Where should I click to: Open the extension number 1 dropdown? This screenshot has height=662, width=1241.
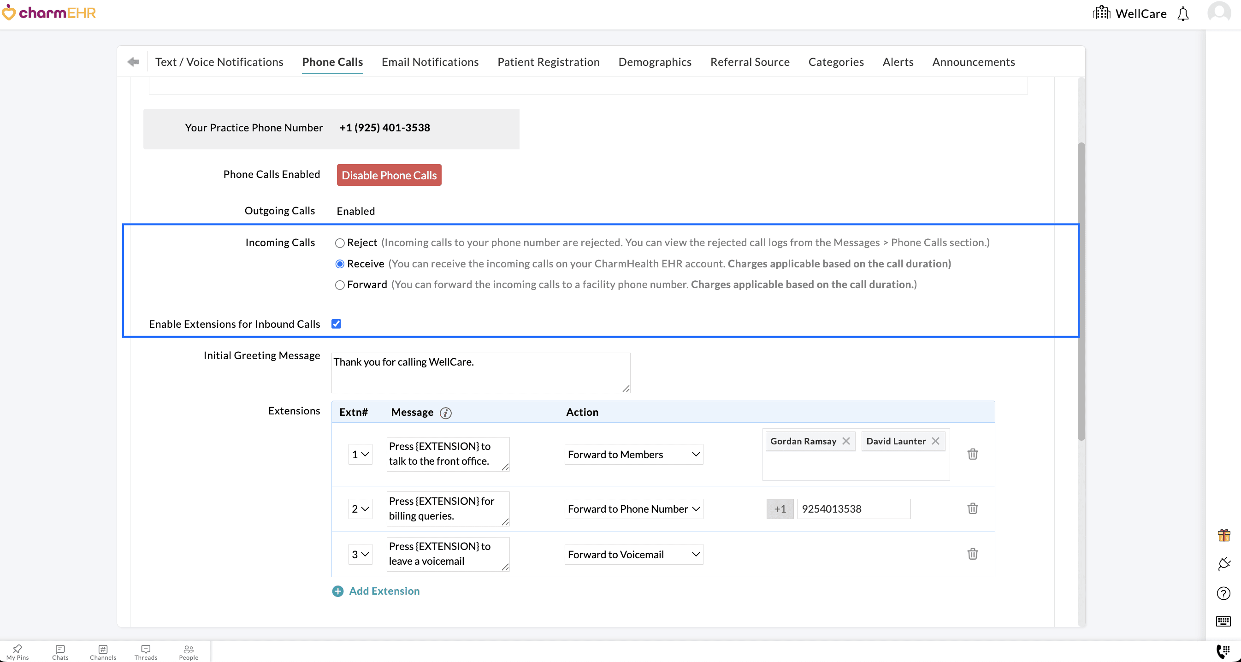pos(360,455)
